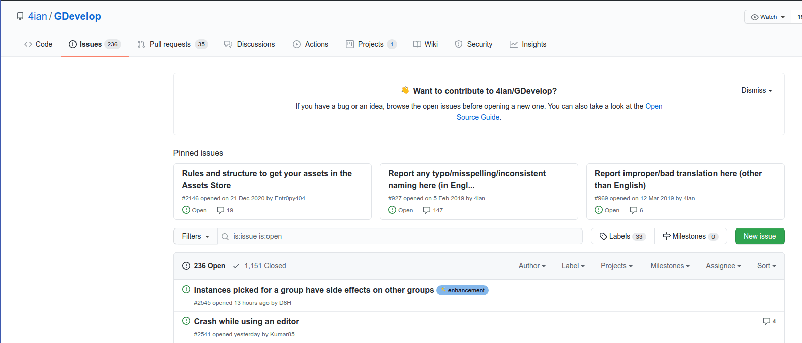This screenshot has width=802, height=343.
Task: Click the comment icon on 'Crash while using an editor'
Action: coord(766,321)
